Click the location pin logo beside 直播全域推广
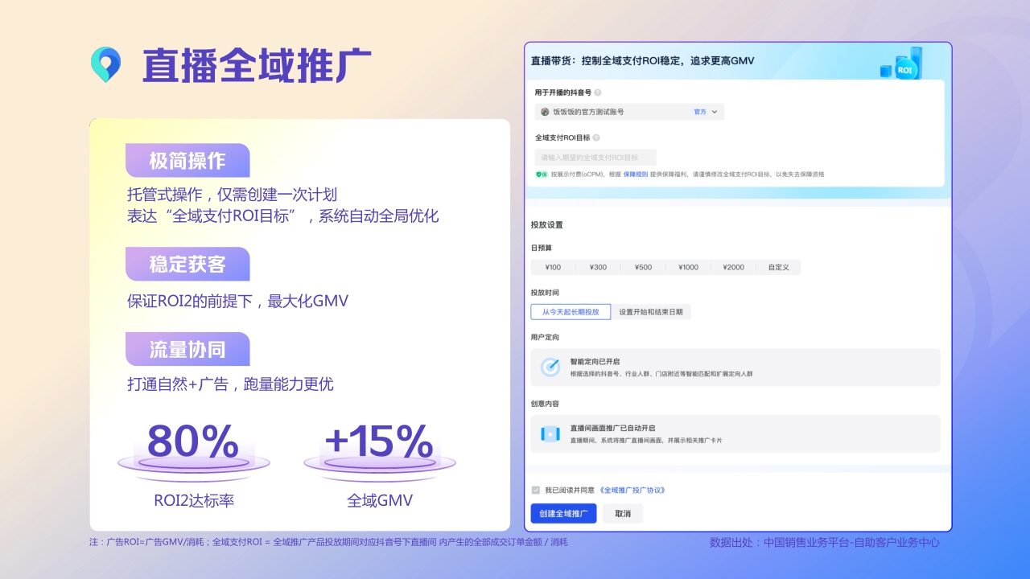The width and height of the screenshot is (1030, 579). point(105,64)
